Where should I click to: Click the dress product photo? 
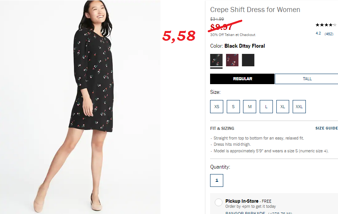[80, 107]
